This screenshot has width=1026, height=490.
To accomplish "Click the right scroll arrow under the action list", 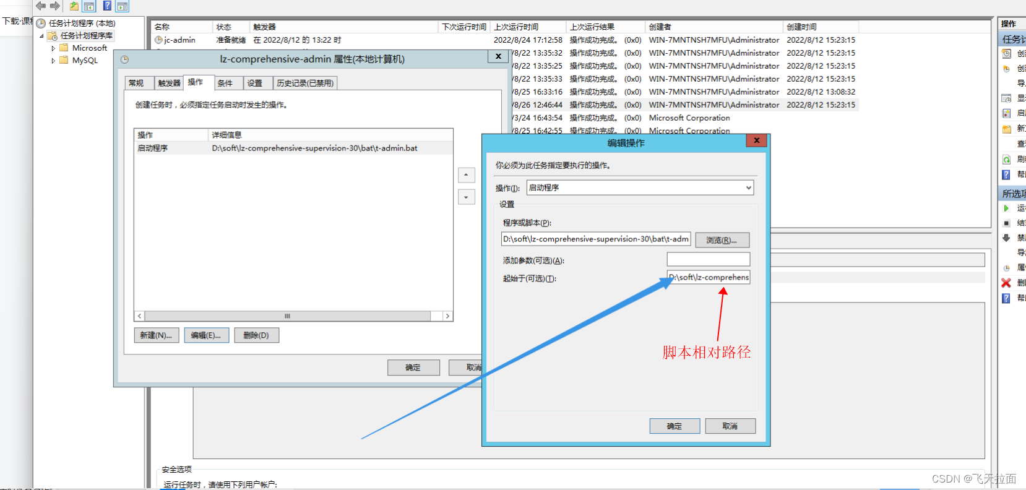I will pyautogui.click(x=447, y=316).
